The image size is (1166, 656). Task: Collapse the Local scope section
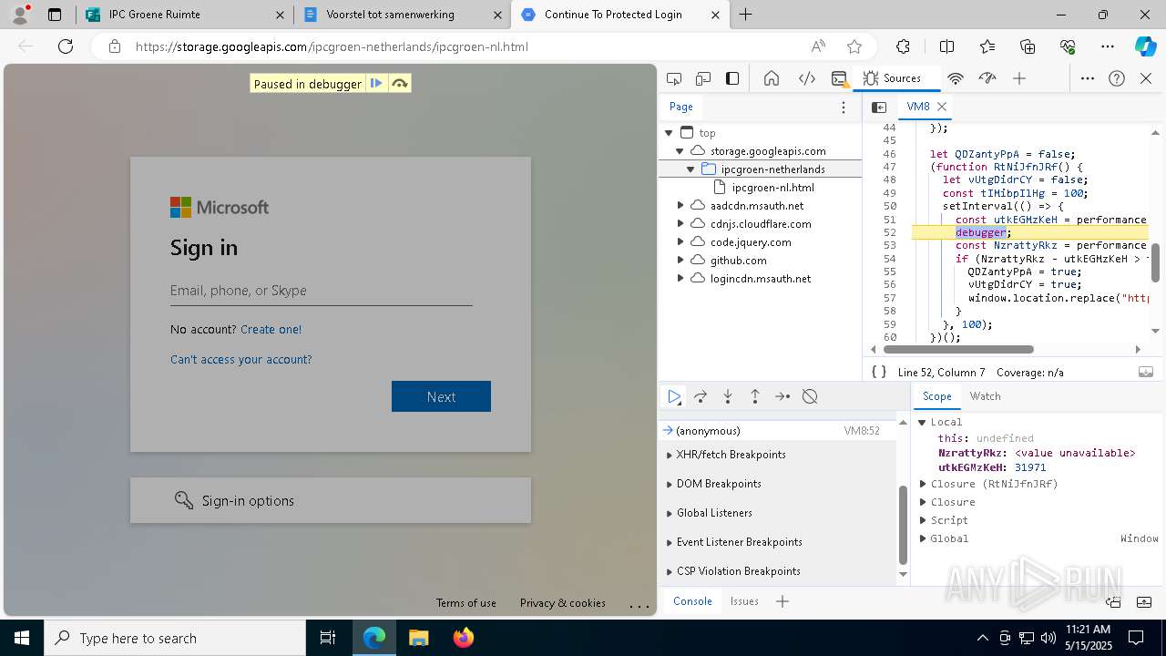pyautogui.click(x=922, y=422)
